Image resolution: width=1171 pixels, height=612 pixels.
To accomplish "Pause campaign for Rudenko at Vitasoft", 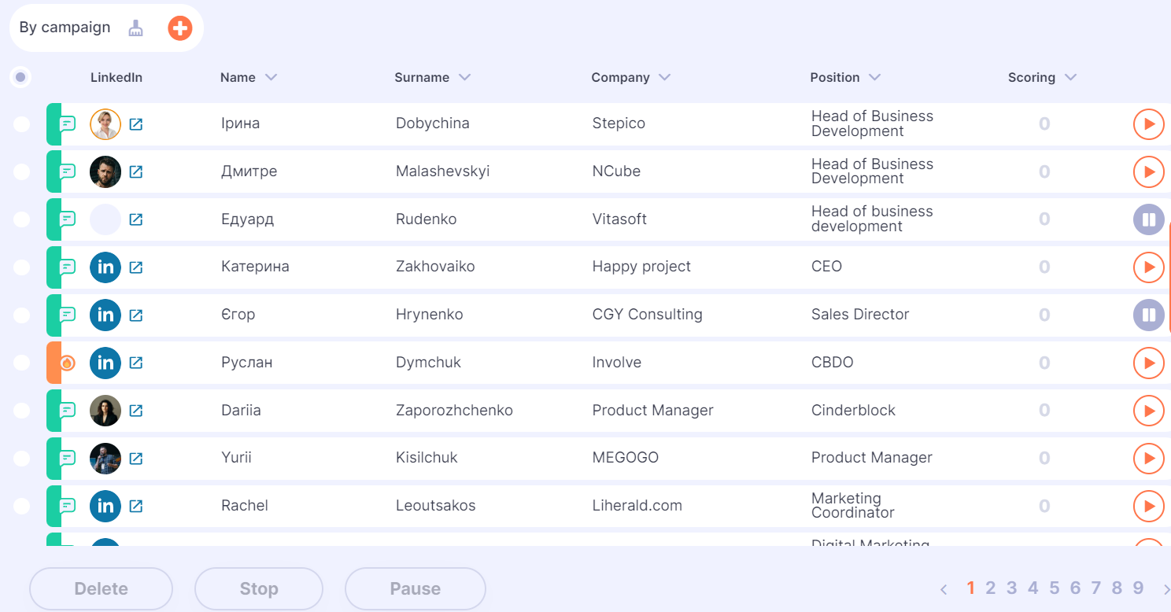I will point(1149,219).
